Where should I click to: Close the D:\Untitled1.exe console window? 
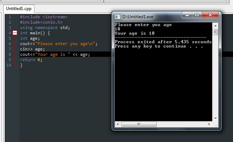[210, 15]
